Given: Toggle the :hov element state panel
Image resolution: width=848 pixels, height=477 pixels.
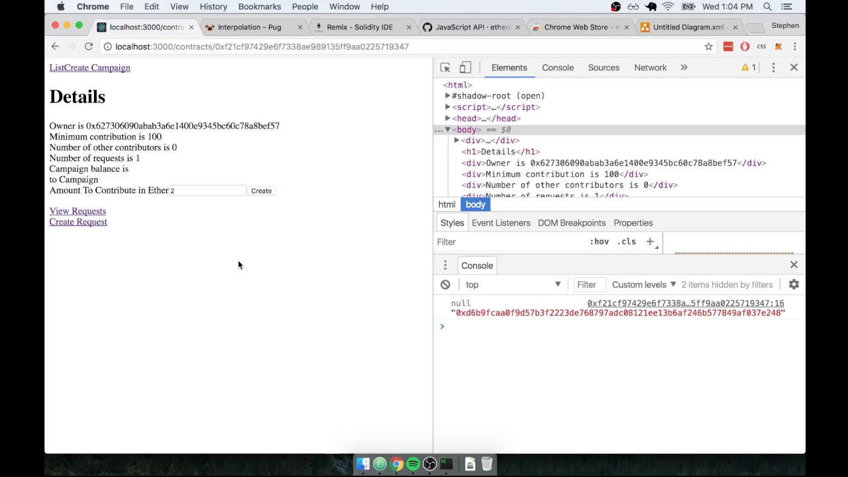Looking at the screenshot, I should 599,242.
